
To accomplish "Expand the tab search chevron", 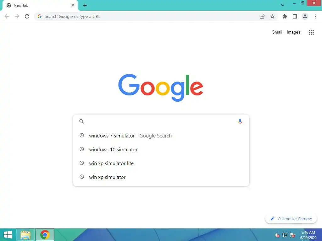I will pyautogui.click(x=283, y=5).
